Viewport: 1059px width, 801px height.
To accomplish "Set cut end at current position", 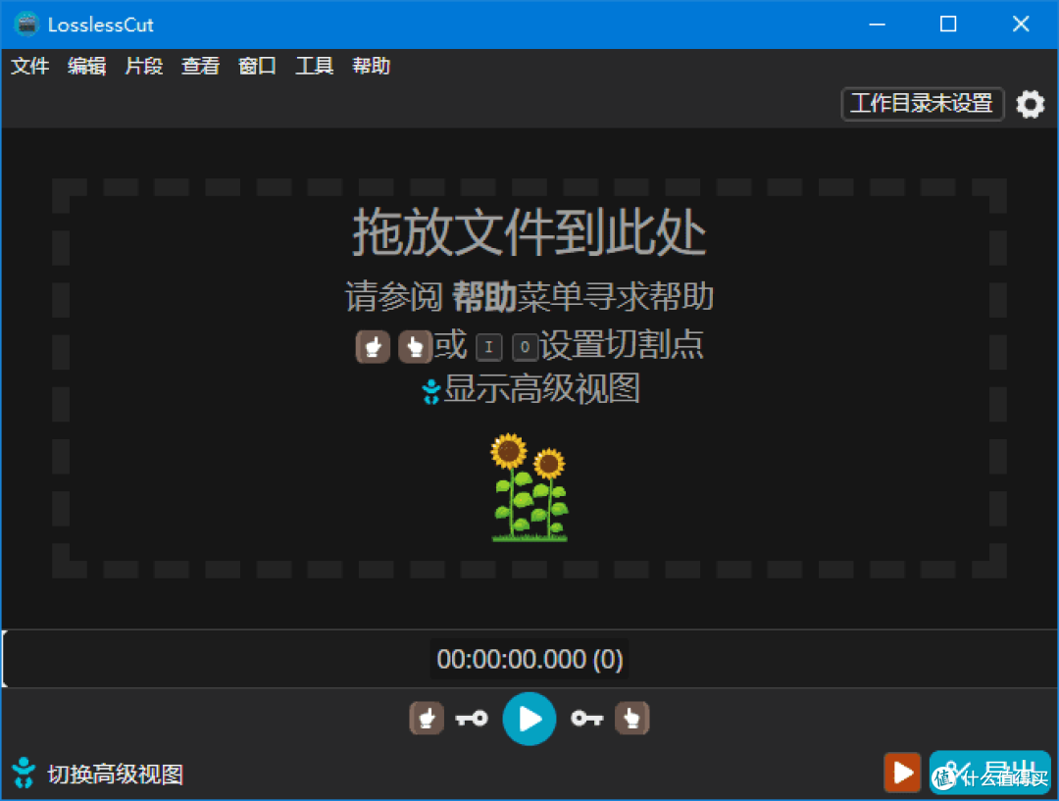I will pyautogui.click(x=632, y=718).
